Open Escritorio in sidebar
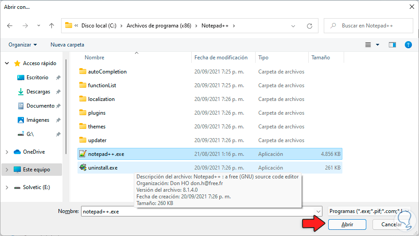The height and width of the screenshot is (236, 419). (x=37, y=77)
